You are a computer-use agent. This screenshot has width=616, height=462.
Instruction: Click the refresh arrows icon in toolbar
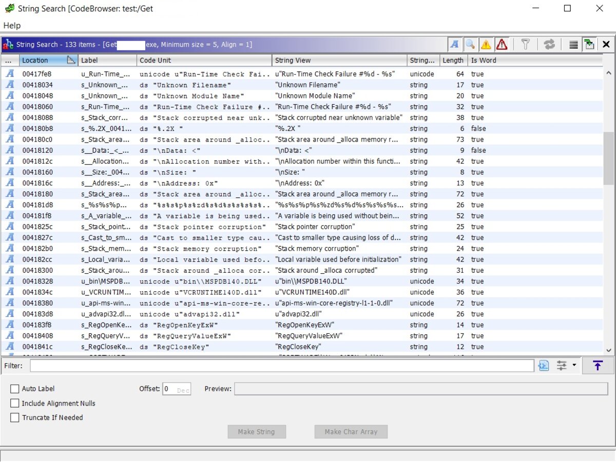pos(549,45)
